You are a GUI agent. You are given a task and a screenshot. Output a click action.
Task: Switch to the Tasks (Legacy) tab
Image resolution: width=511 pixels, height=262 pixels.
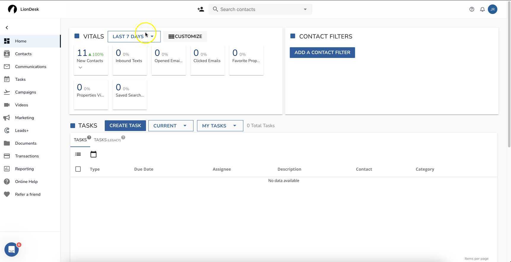(x=107, y=140)
